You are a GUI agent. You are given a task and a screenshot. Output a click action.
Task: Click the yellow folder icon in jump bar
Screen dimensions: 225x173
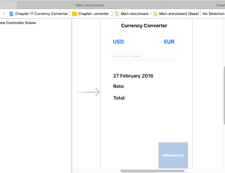coord(75,14)
